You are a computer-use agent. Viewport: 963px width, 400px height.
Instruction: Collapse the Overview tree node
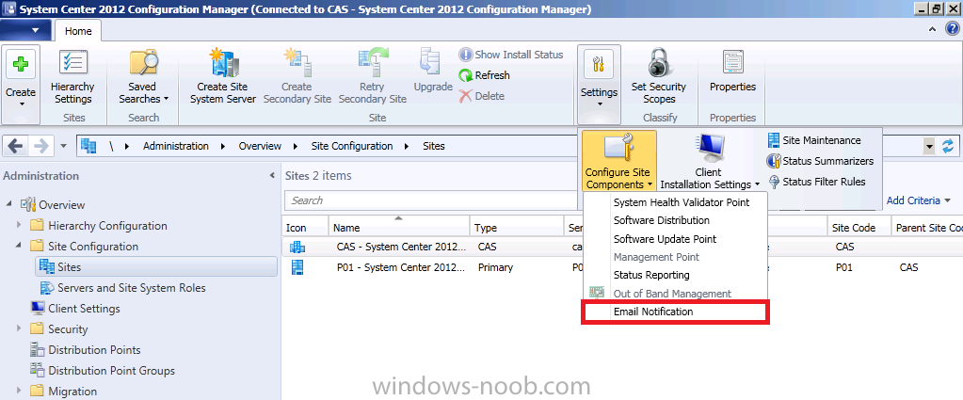pyautogui.click(x=9, y=204)
